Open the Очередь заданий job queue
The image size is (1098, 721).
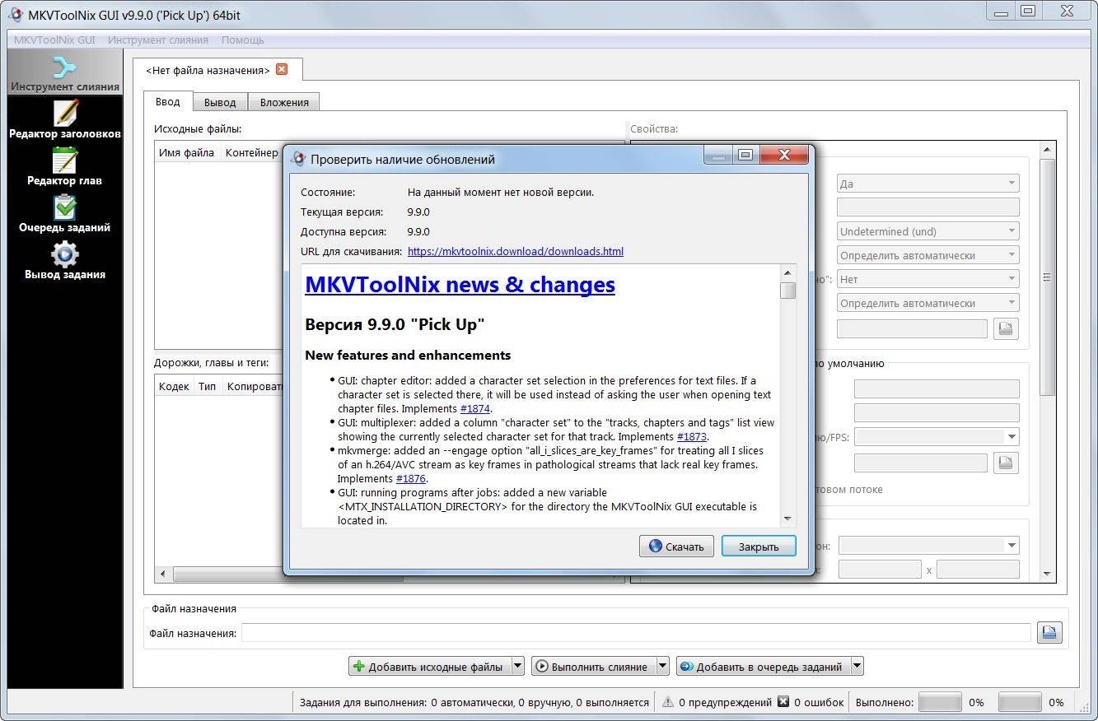64,213
